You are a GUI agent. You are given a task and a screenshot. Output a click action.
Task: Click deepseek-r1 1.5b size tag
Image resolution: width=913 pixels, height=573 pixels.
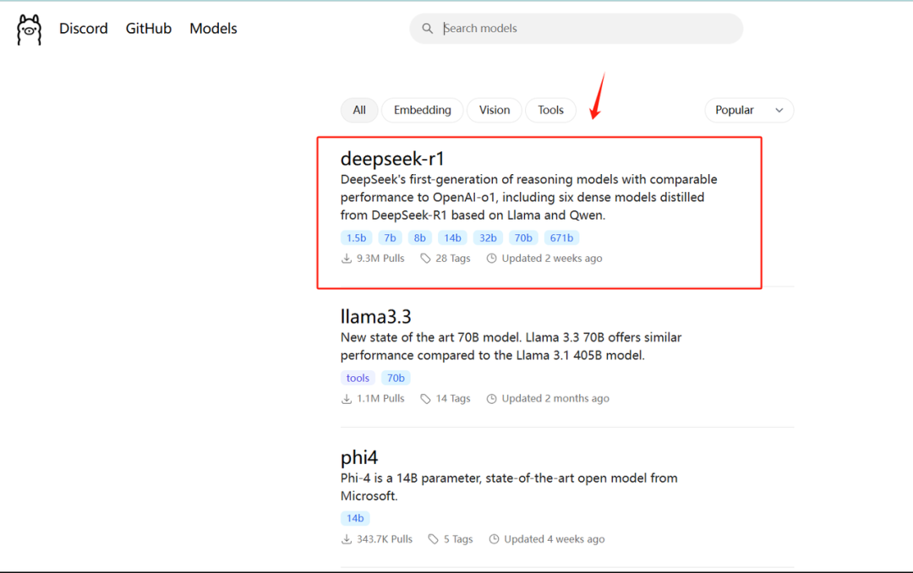click(x=357, y=237)
